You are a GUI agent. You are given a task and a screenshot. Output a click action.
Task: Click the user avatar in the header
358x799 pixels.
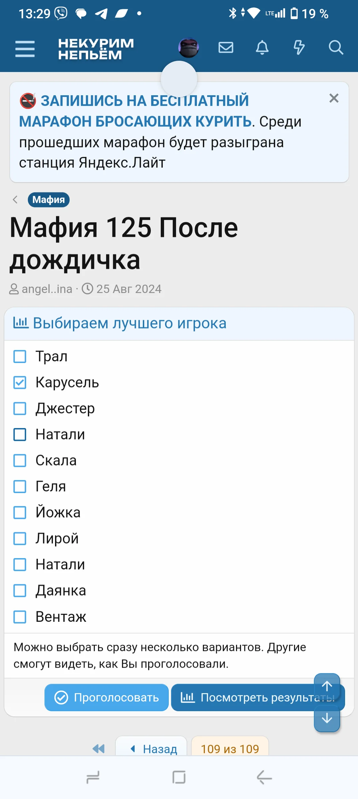point(188,47)
